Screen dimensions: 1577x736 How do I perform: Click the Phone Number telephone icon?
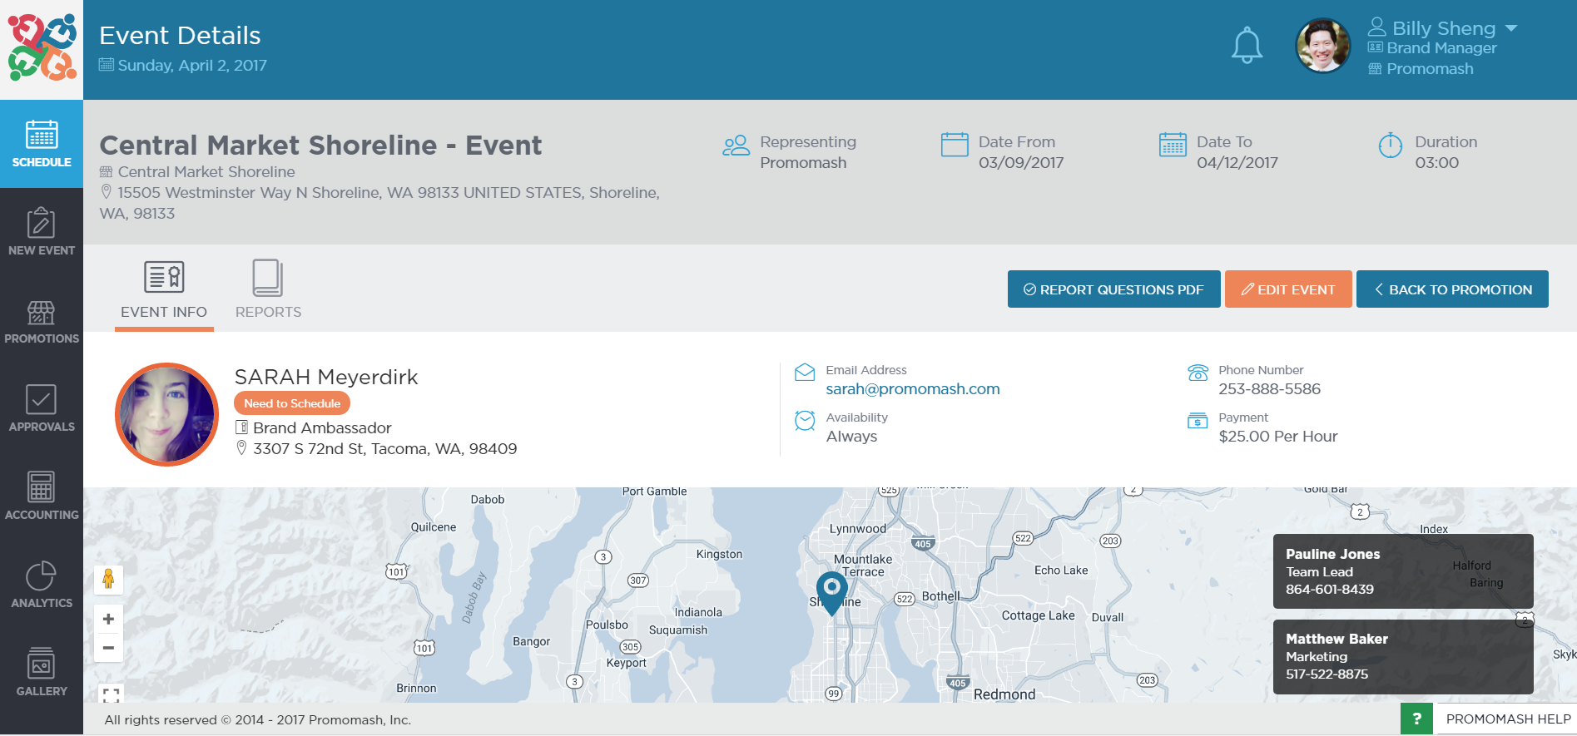click(x=1198, y=373)
